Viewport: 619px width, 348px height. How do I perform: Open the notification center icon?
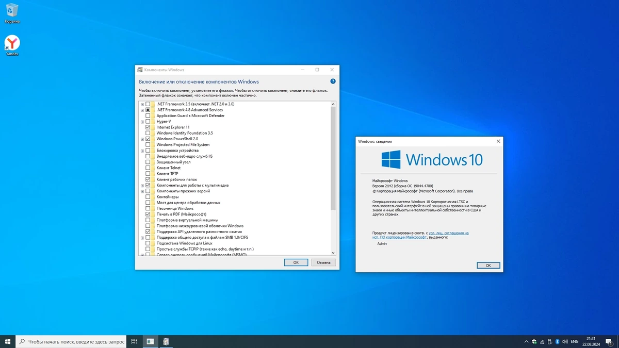click(x=610, y=341)
